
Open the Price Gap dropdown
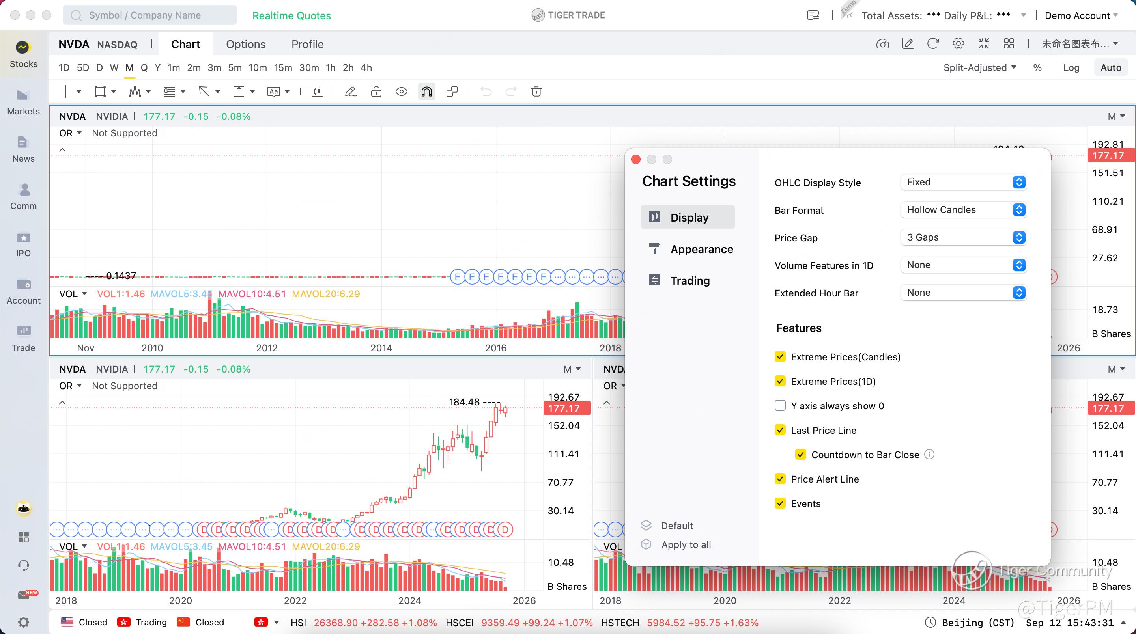[963, 237]
